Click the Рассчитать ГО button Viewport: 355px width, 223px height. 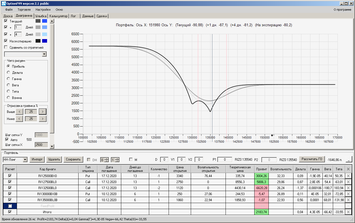point(311,159)
